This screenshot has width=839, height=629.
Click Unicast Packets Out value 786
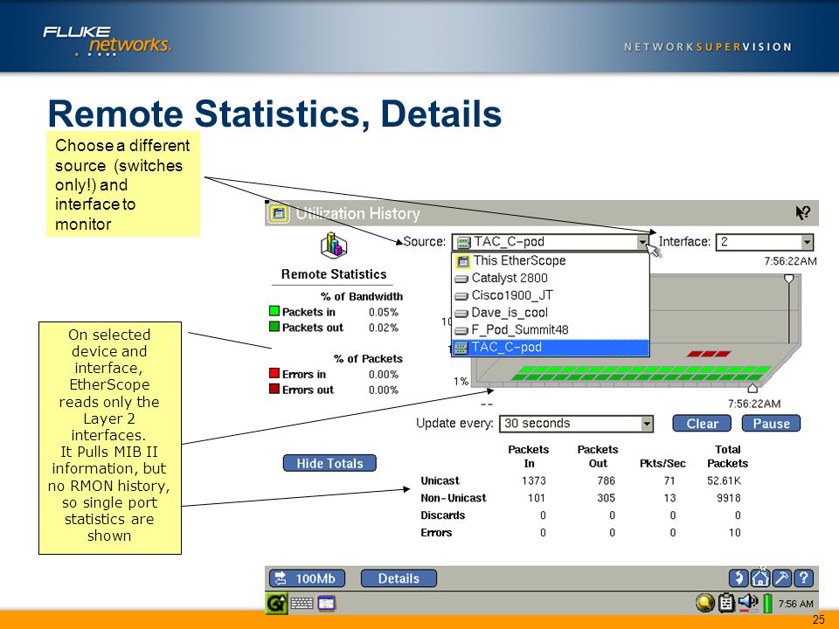[606, 480]
